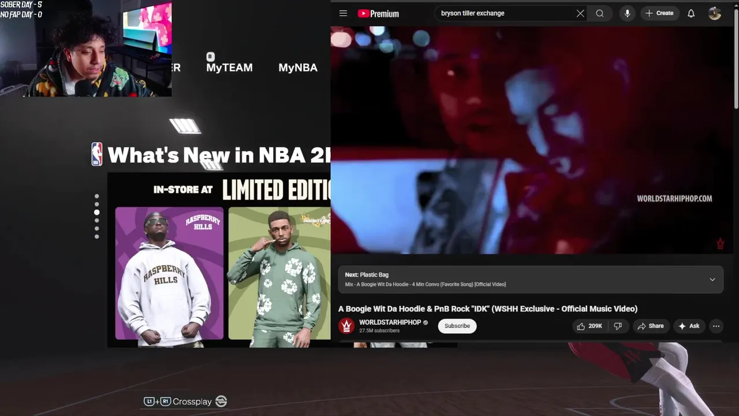Open the green flower sweatsuit card

click(x=279, y=273)
